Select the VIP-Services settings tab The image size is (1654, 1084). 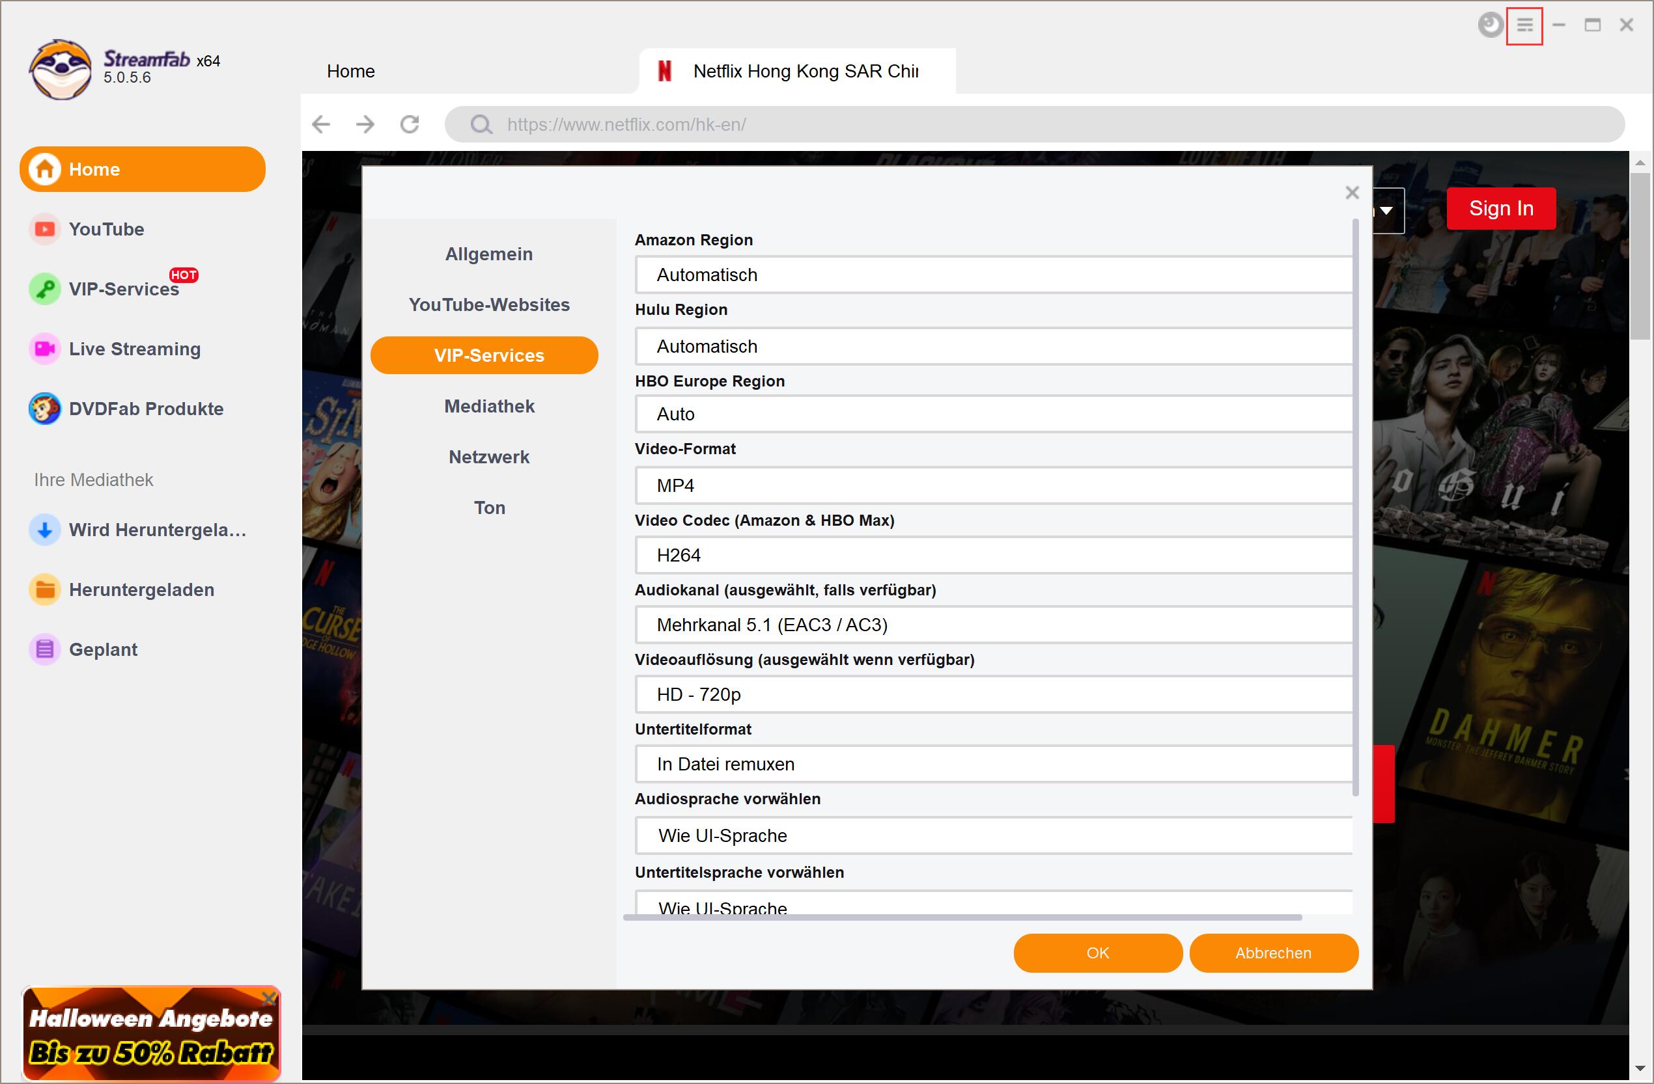coord(484,355)
